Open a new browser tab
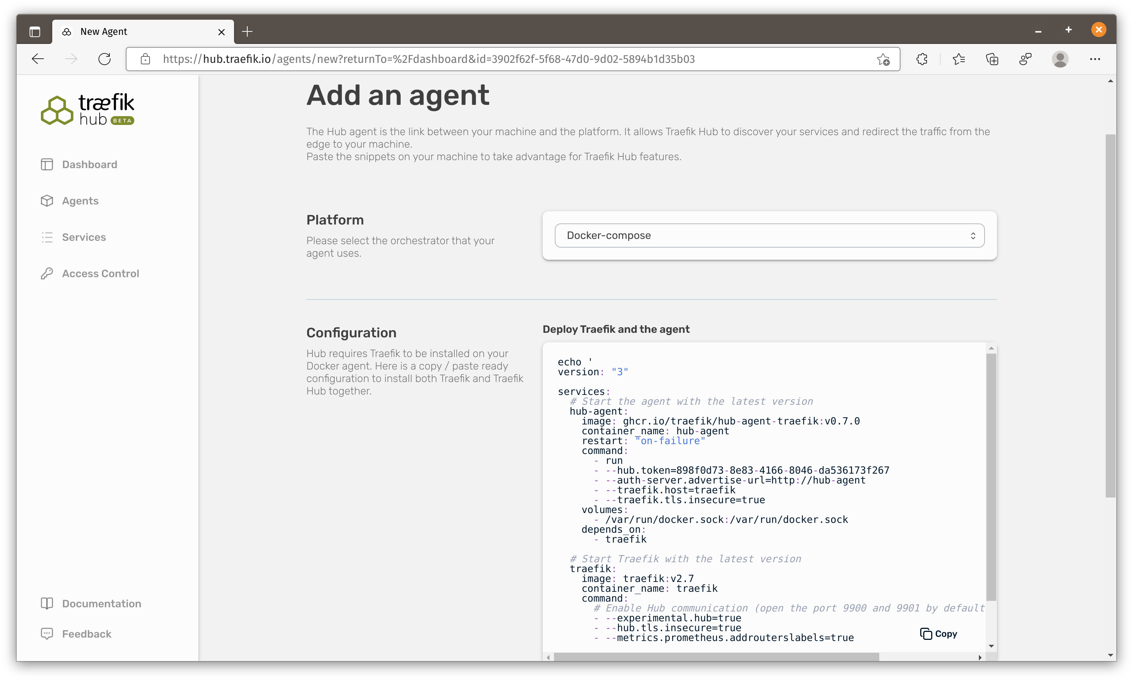This screenshot has width=1133, height=680. (247, 32)
